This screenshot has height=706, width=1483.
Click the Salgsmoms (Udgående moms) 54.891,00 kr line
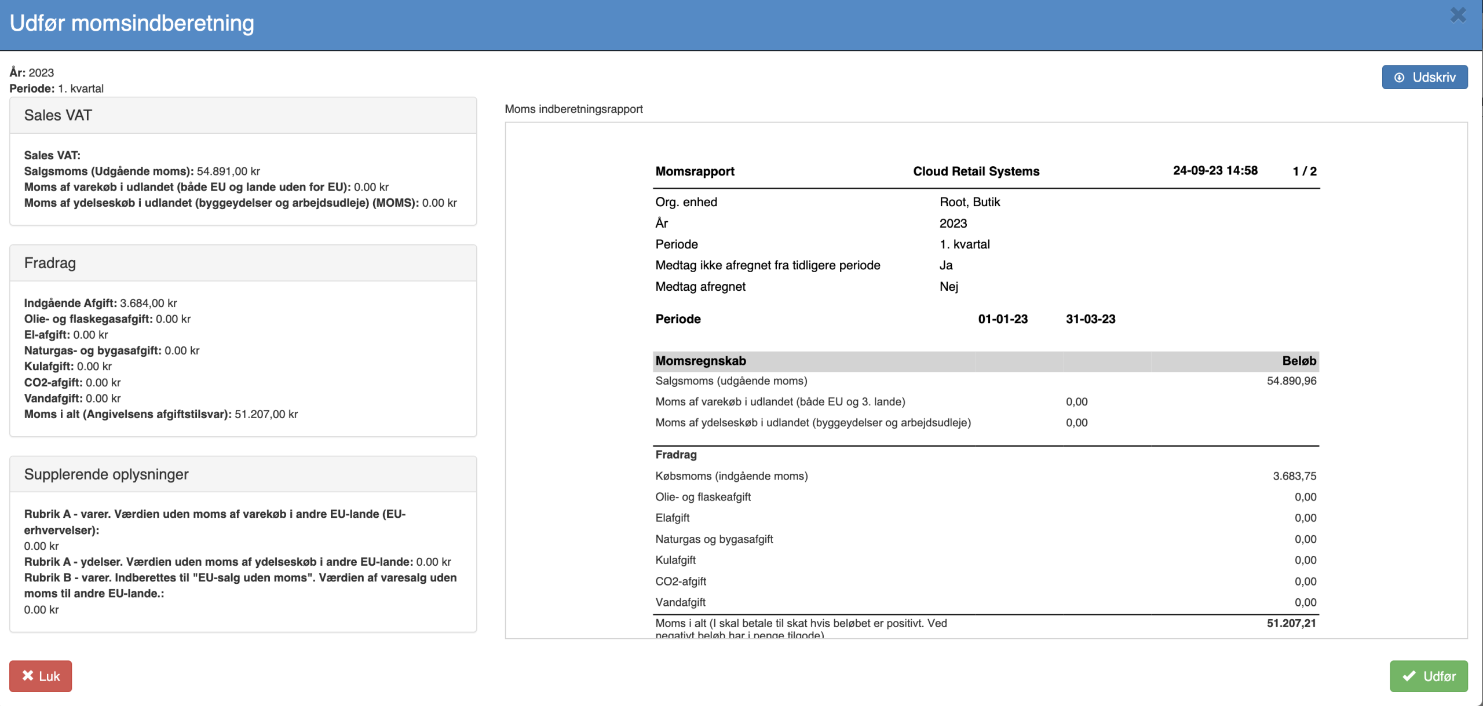pos(142,171)
